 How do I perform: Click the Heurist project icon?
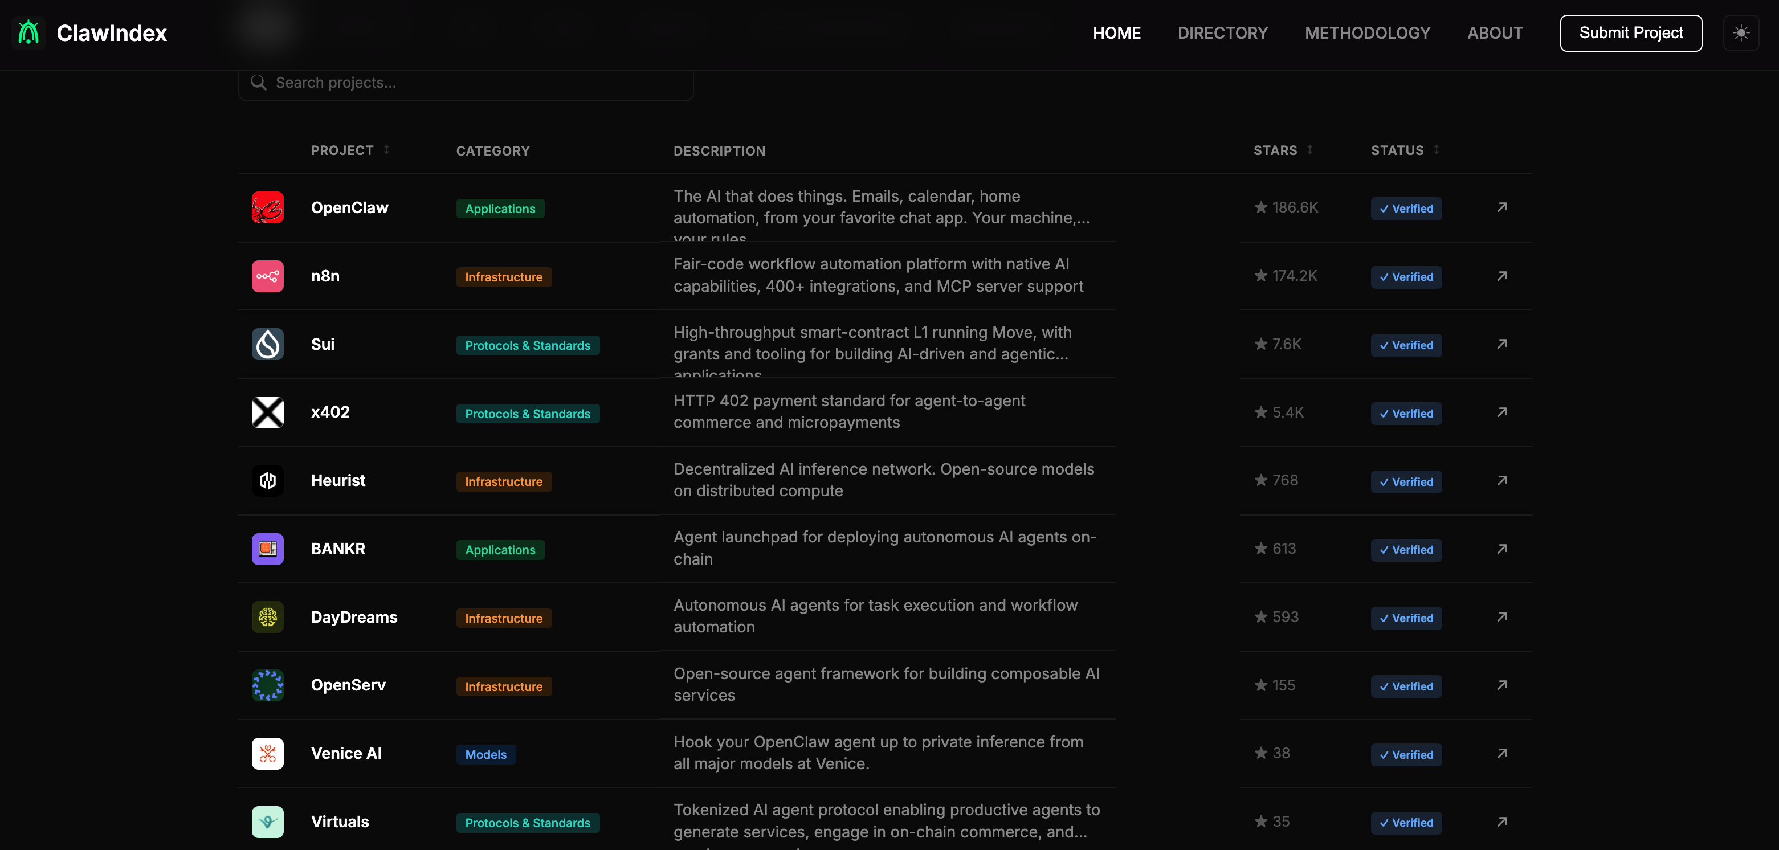tap(267, 481)
